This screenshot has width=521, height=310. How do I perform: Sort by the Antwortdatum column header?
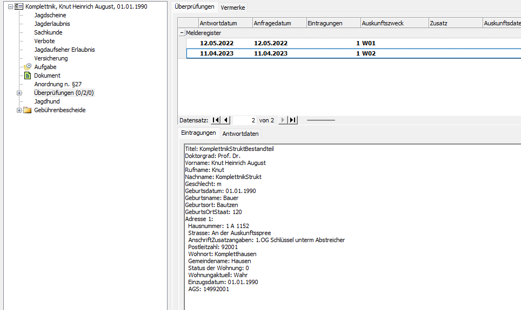pos(224,23)
